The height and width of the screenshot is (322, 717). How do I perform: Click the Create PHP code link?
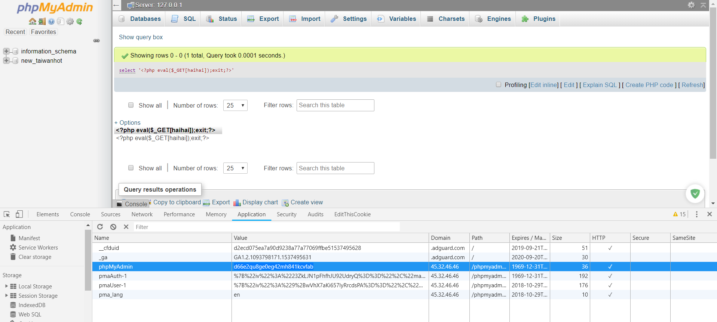[649, 85]
